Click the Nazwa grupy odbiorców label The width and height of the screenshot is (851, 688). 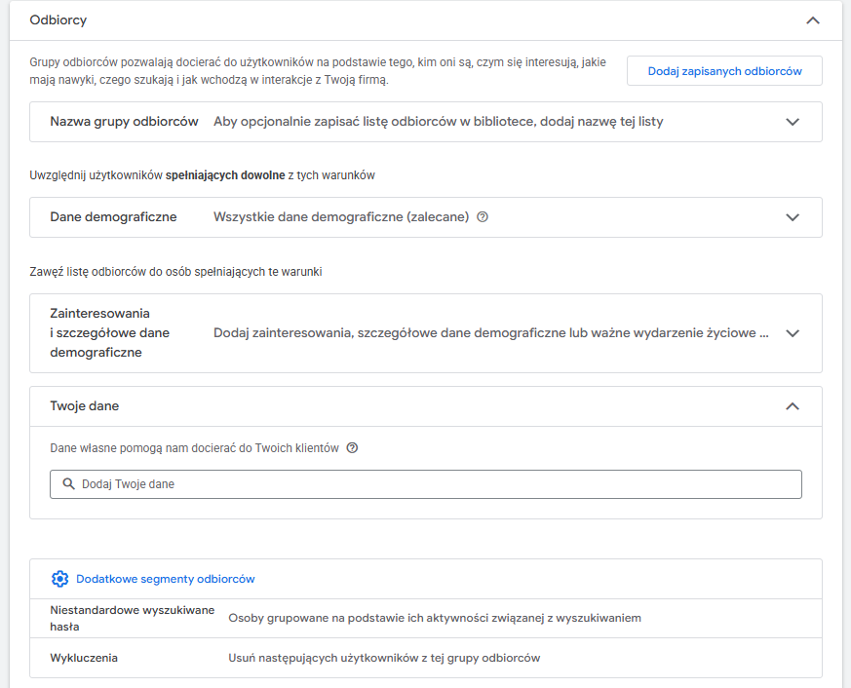tap(124, 122)
